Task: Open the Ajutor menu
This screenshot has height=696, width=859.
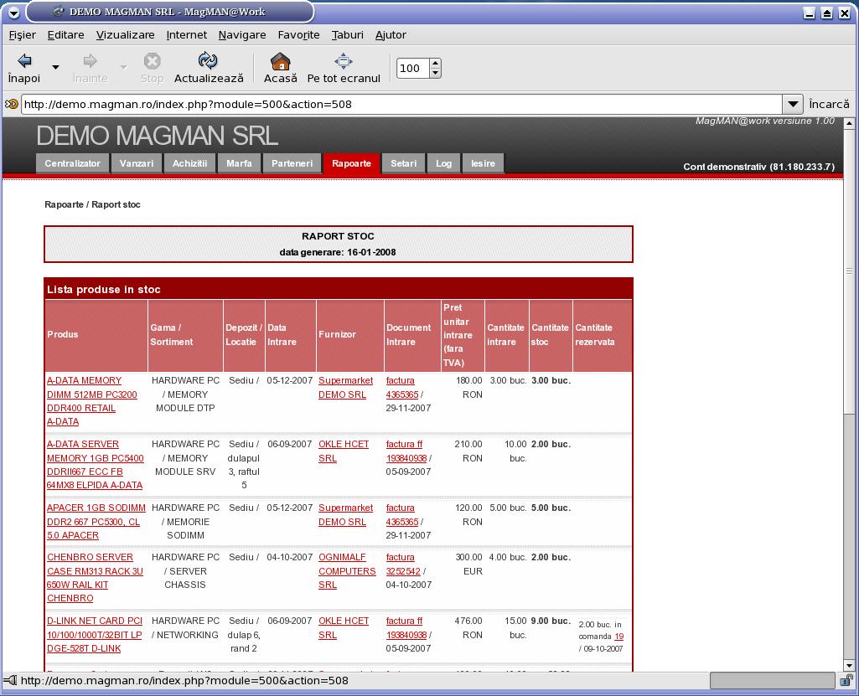Action: tap(391, 35)
